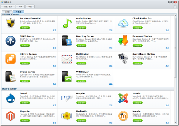This screenshot has width=179, height=126.
Task: Install the VPN Server package
Action: [81, 81]
